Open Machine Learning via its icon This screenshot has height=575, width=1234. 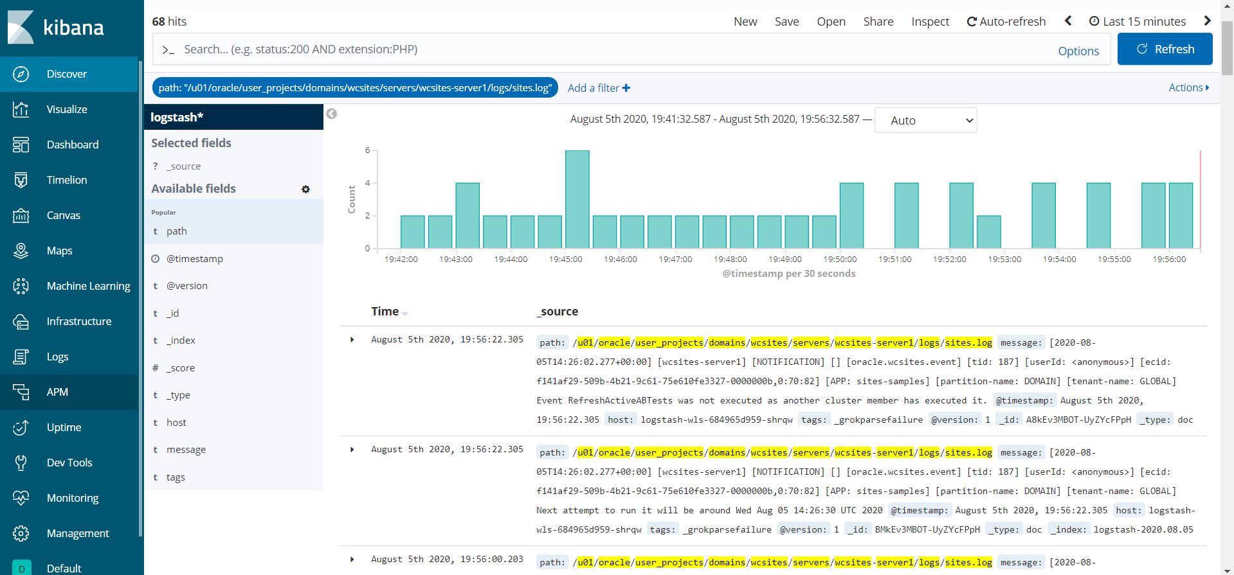tap(21, 286)
